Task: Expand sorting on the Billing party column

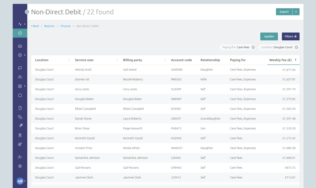Action: pos(165,59)
